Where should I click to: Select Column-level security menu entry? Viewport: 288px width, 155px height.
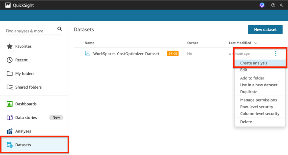click(260, 114)
